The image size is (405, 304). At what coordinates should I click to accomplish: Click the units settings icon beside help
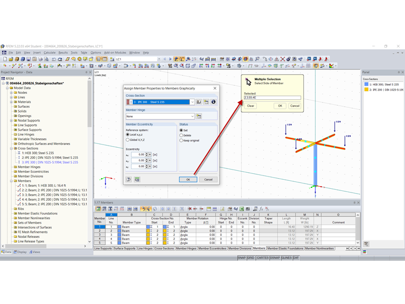click(x=137, y=179)
